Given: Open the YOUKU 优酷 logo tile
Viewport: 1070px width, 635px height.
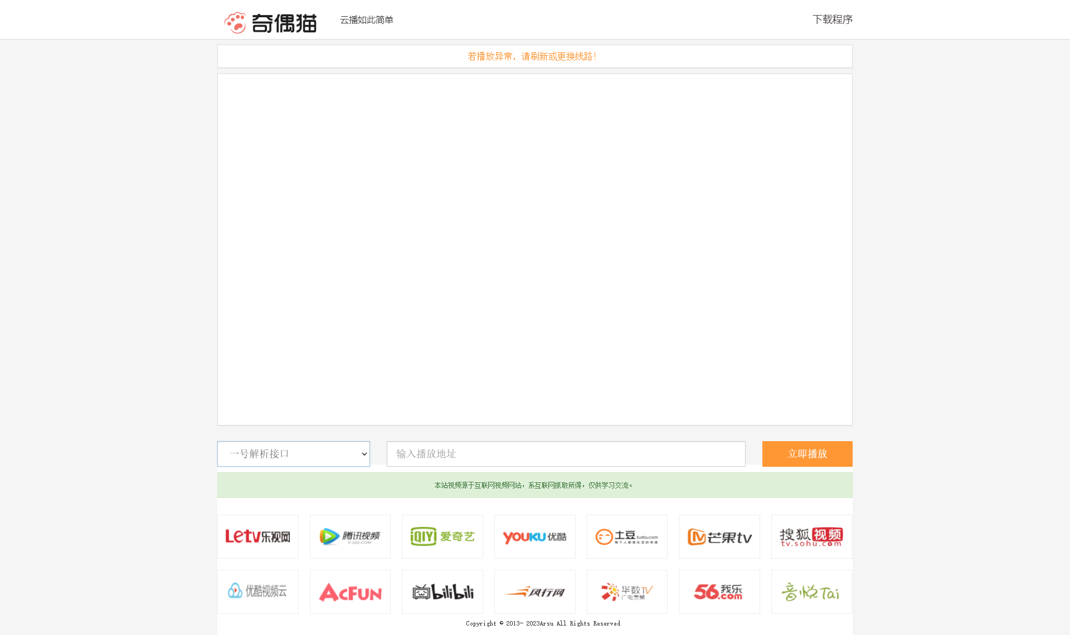Looking at the screenshot, I should pos(535,536).
